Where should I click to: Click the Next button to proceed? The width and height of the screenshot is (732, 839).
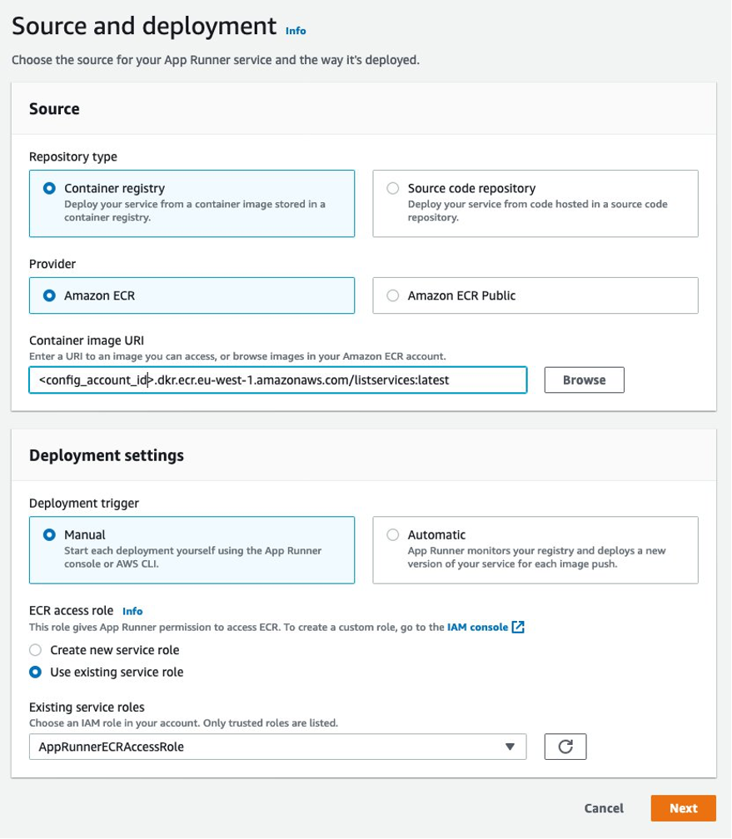point(683,807)
